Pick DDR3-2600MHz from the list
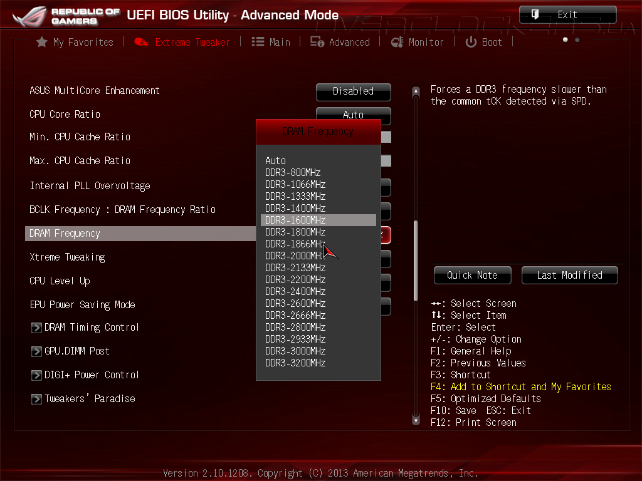The height and width of the screenshot is (481, 642). point(318,303)
